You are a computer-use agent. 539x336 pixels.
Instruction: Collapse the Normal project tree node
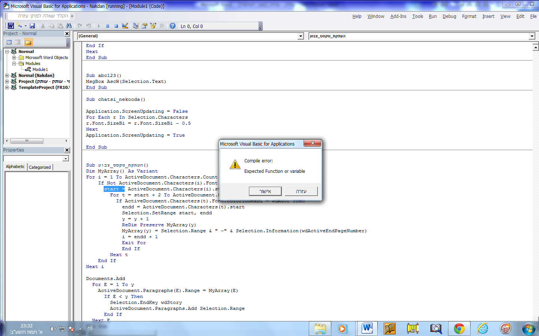[x=7, y=52]
